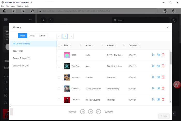Viewport: 181px width, 121px height.
Task: Go to next history page
Action: point(71,36)
